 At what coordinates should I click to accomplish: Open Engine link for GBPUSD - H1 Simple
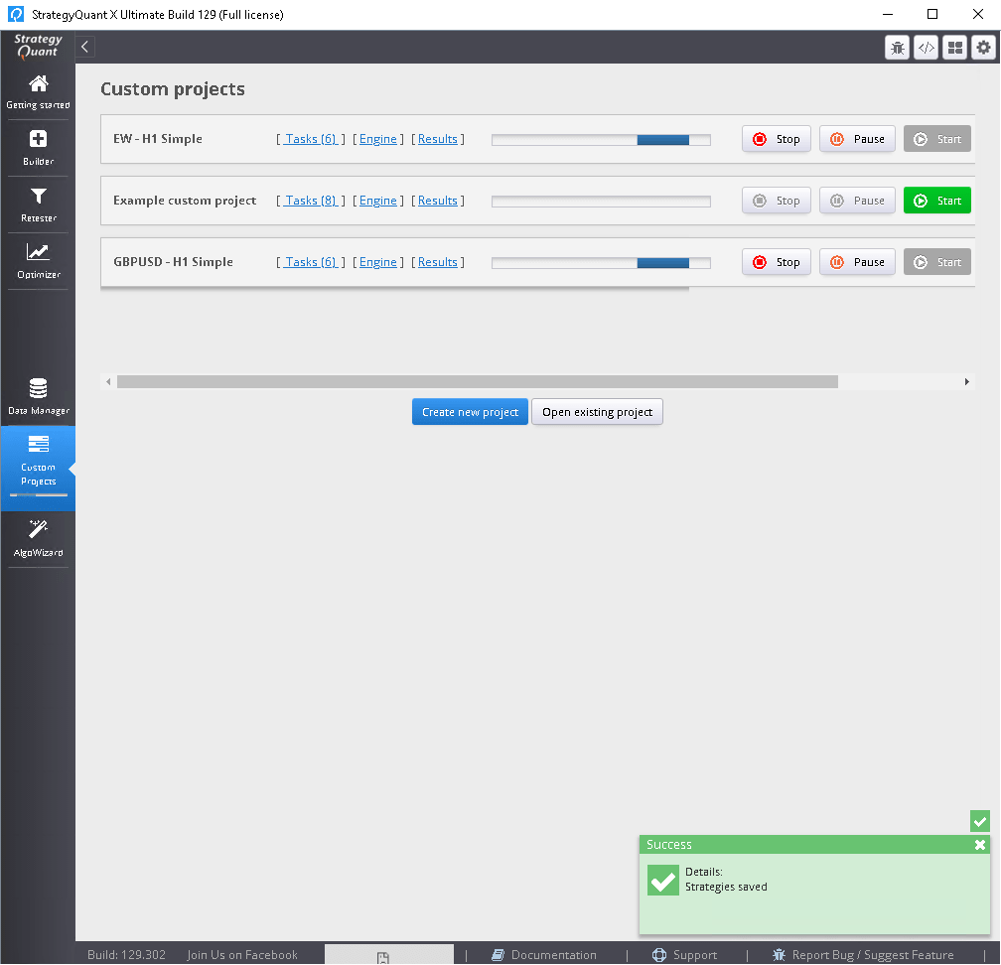pos(378,262)
